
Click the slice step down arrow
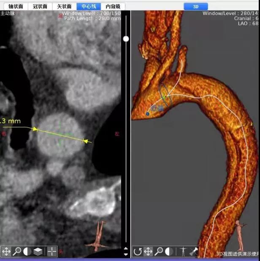click(126, 255)
